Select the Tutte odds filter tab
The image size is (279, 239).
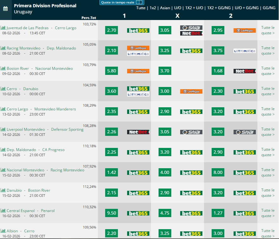[x=141, y=8]
